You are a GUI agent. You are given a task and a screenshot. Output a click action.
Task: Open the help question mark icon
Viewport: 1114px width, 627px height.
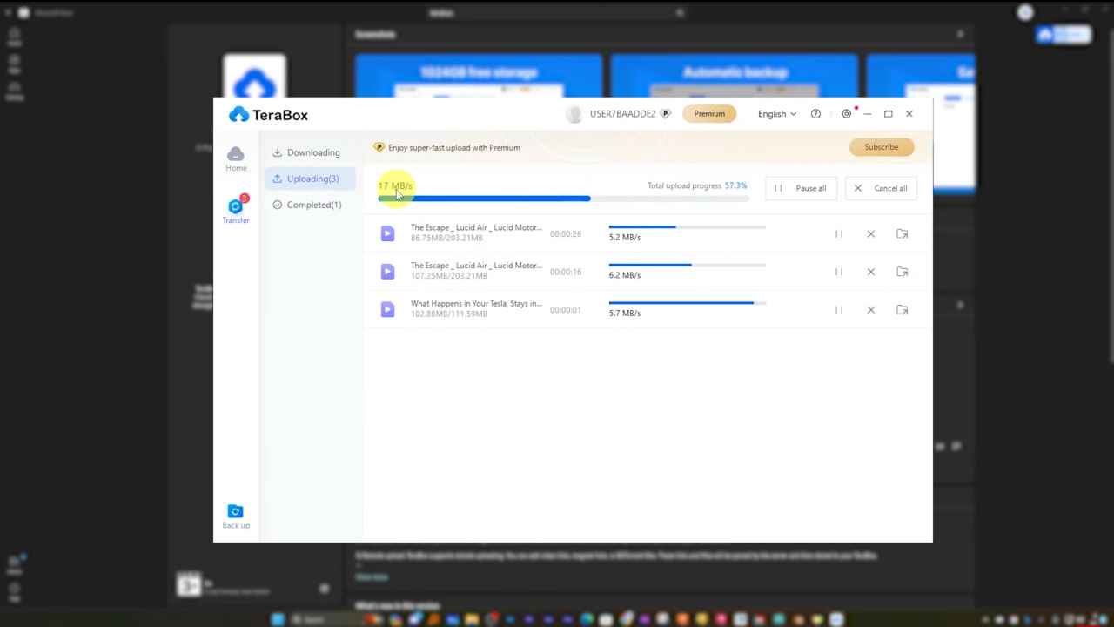click(x=815, y=114)
